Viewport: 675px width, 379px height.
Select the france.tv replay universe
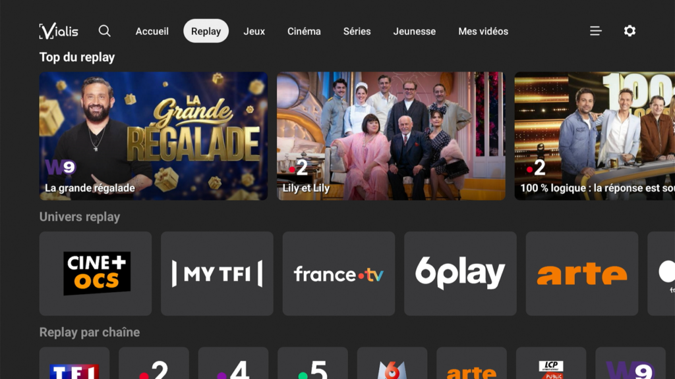(339, 274)
